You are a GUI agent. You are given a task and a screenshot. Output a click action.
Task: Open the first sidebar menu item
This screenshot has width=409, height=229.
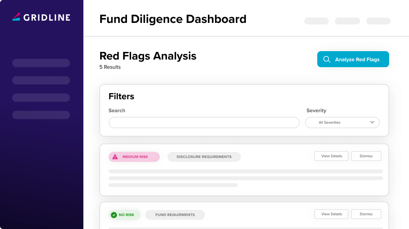click(41, 63)
